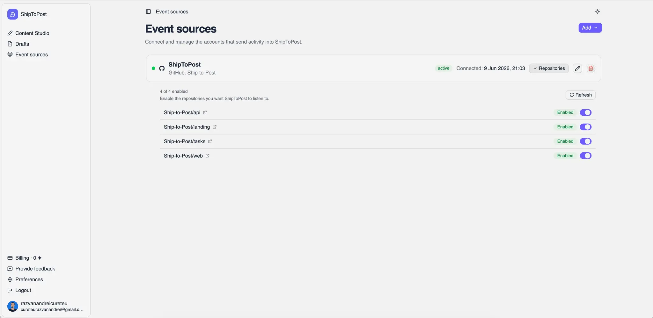This screenshot has width=653, height=318.
Task: Click the GitHub icon beside ShipToPost
Action: 162,69
